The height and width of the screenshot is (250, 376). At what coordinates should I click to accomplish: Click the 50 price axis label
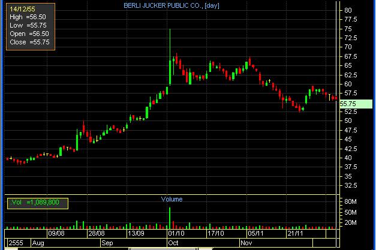348,121
